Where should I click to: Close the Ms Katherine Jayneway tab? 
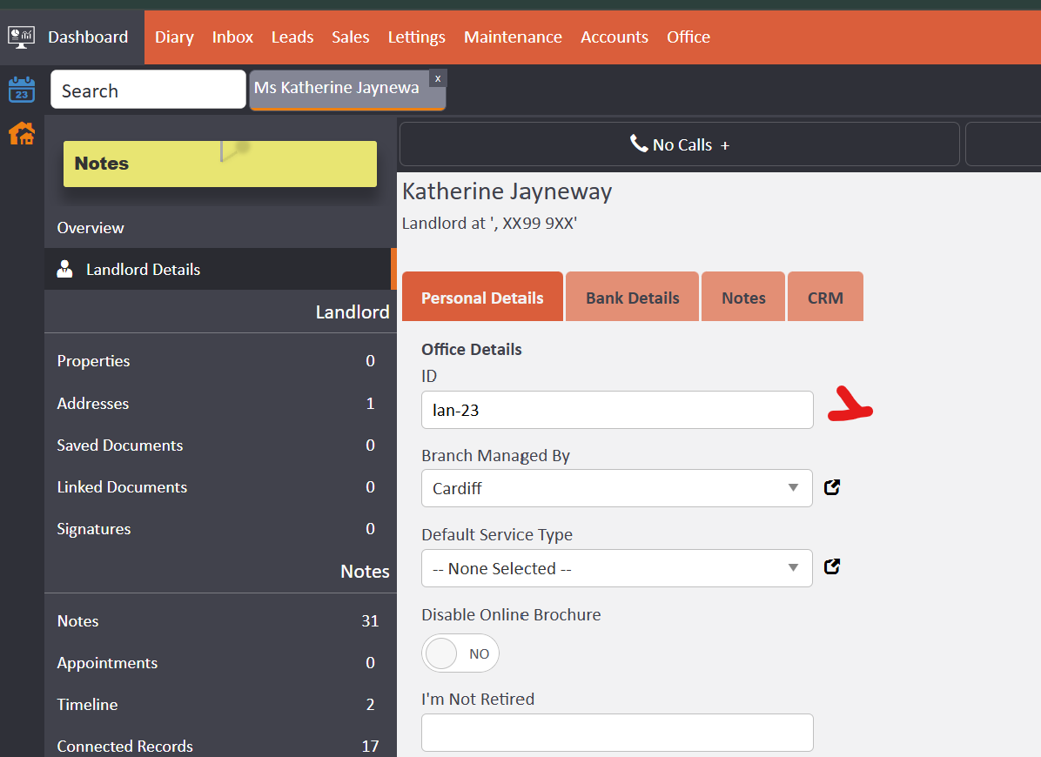tap(438, 78)
